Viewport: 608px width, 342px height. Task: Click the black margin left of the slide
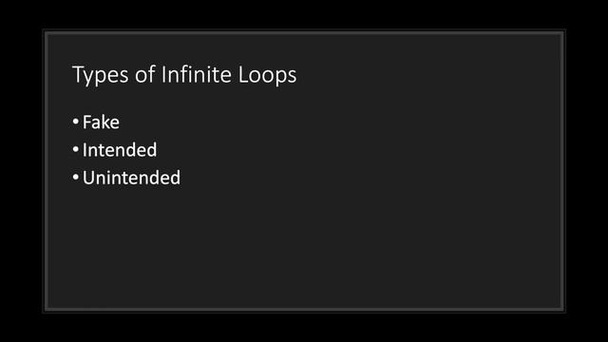21,171
